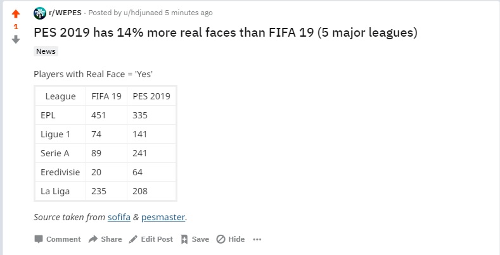Click the '5 minutes ago' timestamp
The image size is (500, 255).
[x=189, y=13]
